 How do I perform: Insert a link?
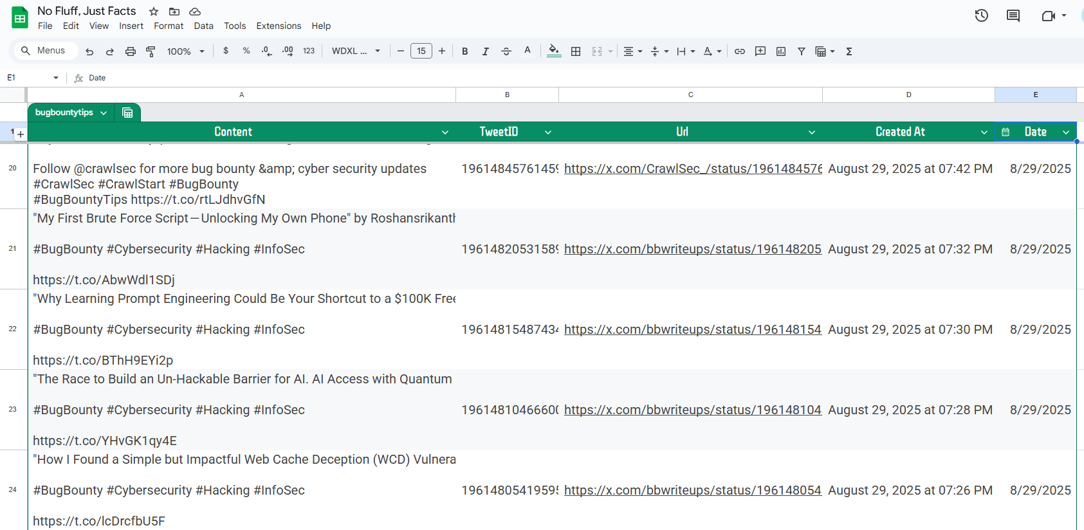click(740, 51)
